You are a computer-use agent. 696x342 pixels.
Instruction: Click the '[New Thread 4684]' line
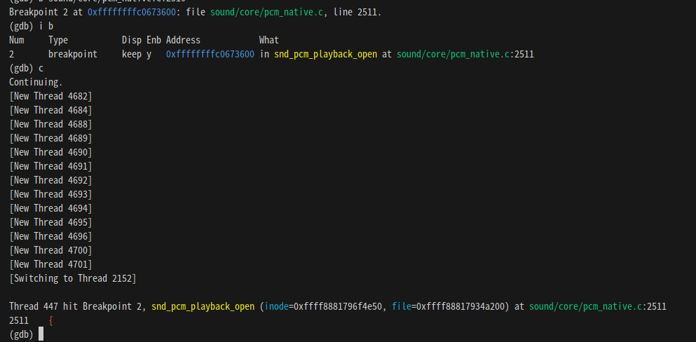[50, 111]
